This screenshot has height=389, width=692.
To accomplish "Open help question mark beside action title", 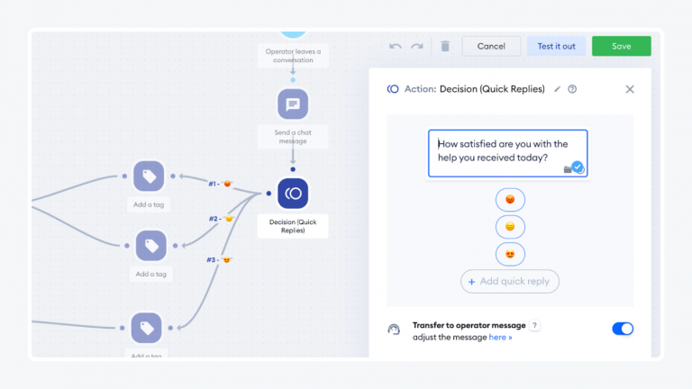I will (x=572, y=89).
